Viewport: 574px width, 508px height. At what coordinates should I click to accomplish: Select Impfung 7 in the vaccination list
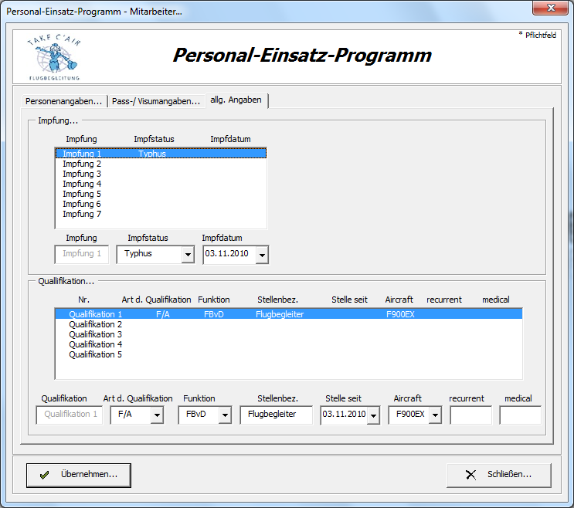[x=82, y=215]
